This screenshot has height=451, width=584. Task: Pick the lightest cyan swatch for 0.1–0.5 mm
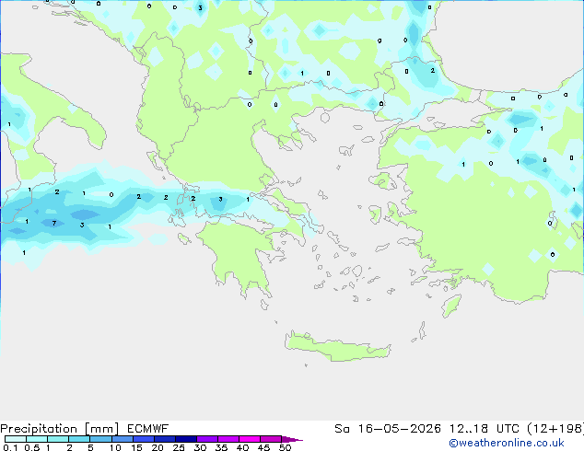point(16,439)
